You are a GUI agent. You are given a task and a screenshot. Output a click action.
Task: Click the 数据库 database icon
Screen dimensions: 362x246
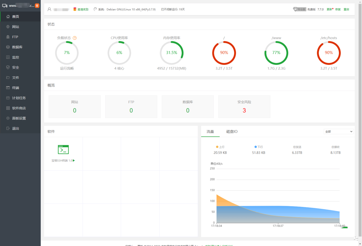8,47
